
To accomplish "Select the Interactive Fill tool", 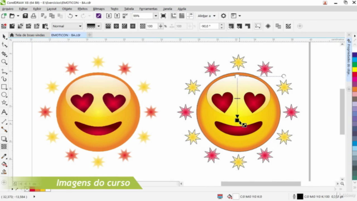I will [4, 164].
